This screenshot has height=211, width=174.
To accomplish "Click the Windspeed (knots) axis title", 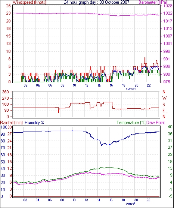I will (x=29, y=2).
